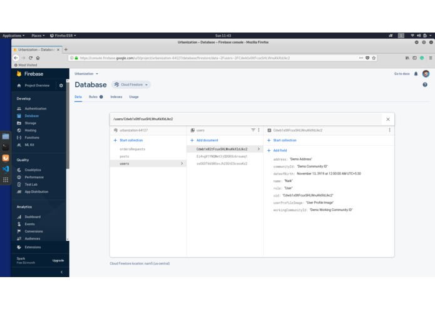Click the help question mark icon

425,85
